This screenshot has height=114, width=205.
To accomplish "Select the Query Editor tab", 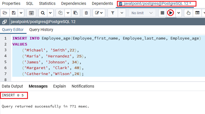I will pyautogui.click(x=13, y=30).
